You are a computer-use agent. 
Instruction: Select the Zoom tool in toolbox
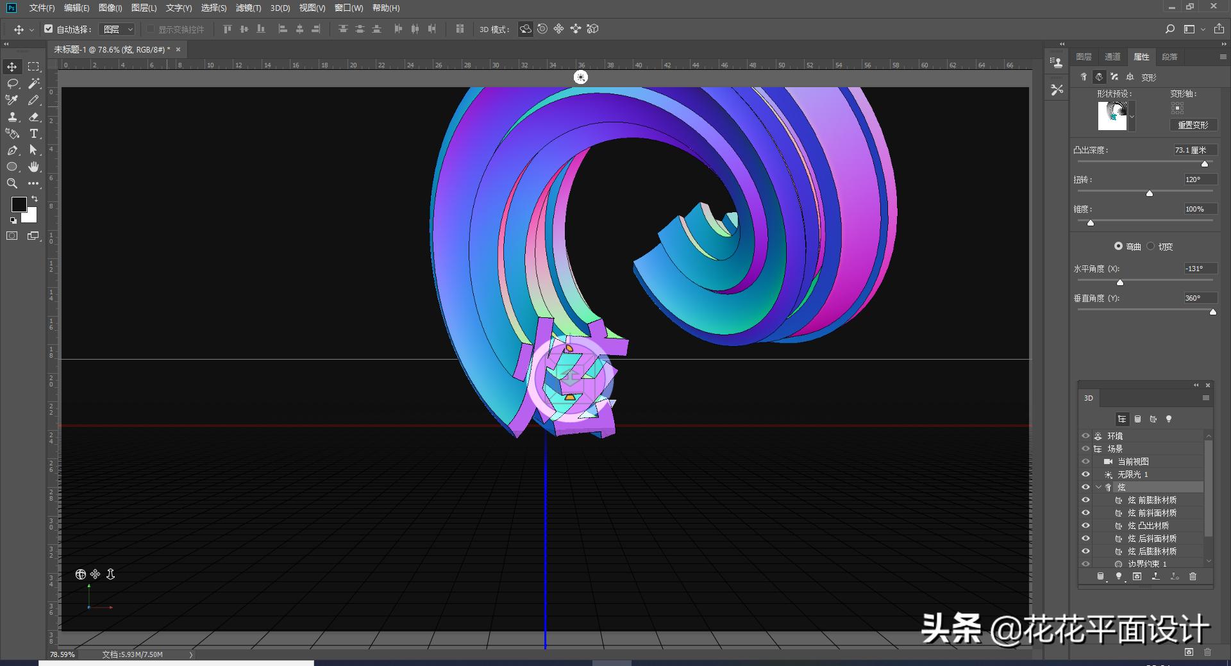click(12, 183)
